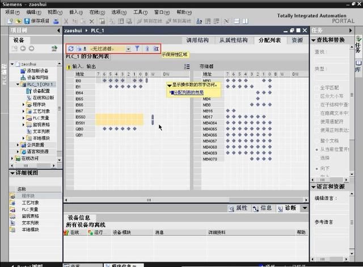Switch to the 调用结构 tab

pos(197,40)
